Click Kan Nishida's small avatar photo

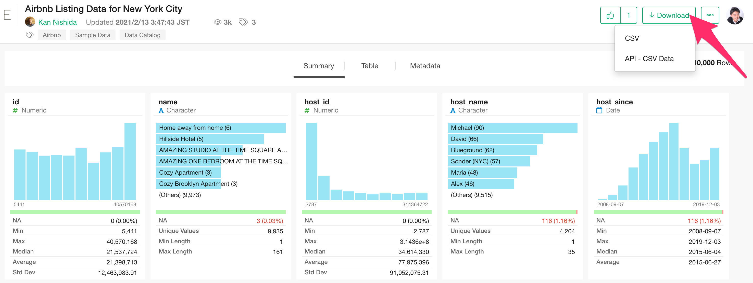(x=30, y=22)
